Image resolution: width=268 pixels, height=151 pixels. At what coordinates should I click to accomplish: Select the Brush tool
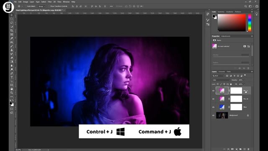tap(12, 46)
